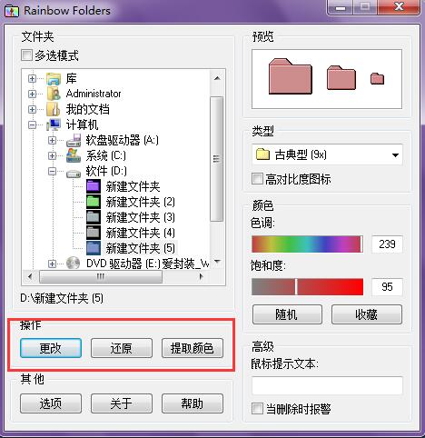Click the gray 新建文件夹 (4) folder icon

tap(94, 233)
